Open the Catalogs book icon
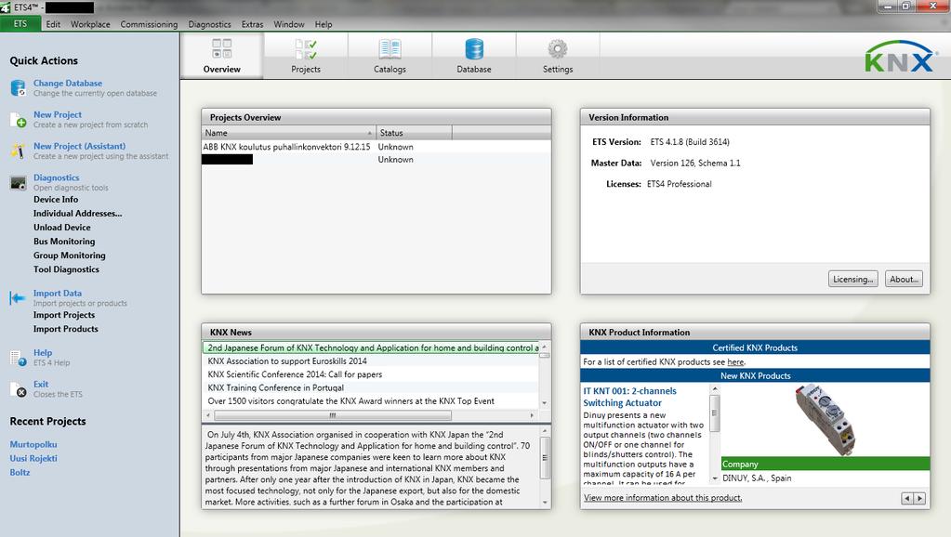This screenshot has width=951, height=537. 390,48
